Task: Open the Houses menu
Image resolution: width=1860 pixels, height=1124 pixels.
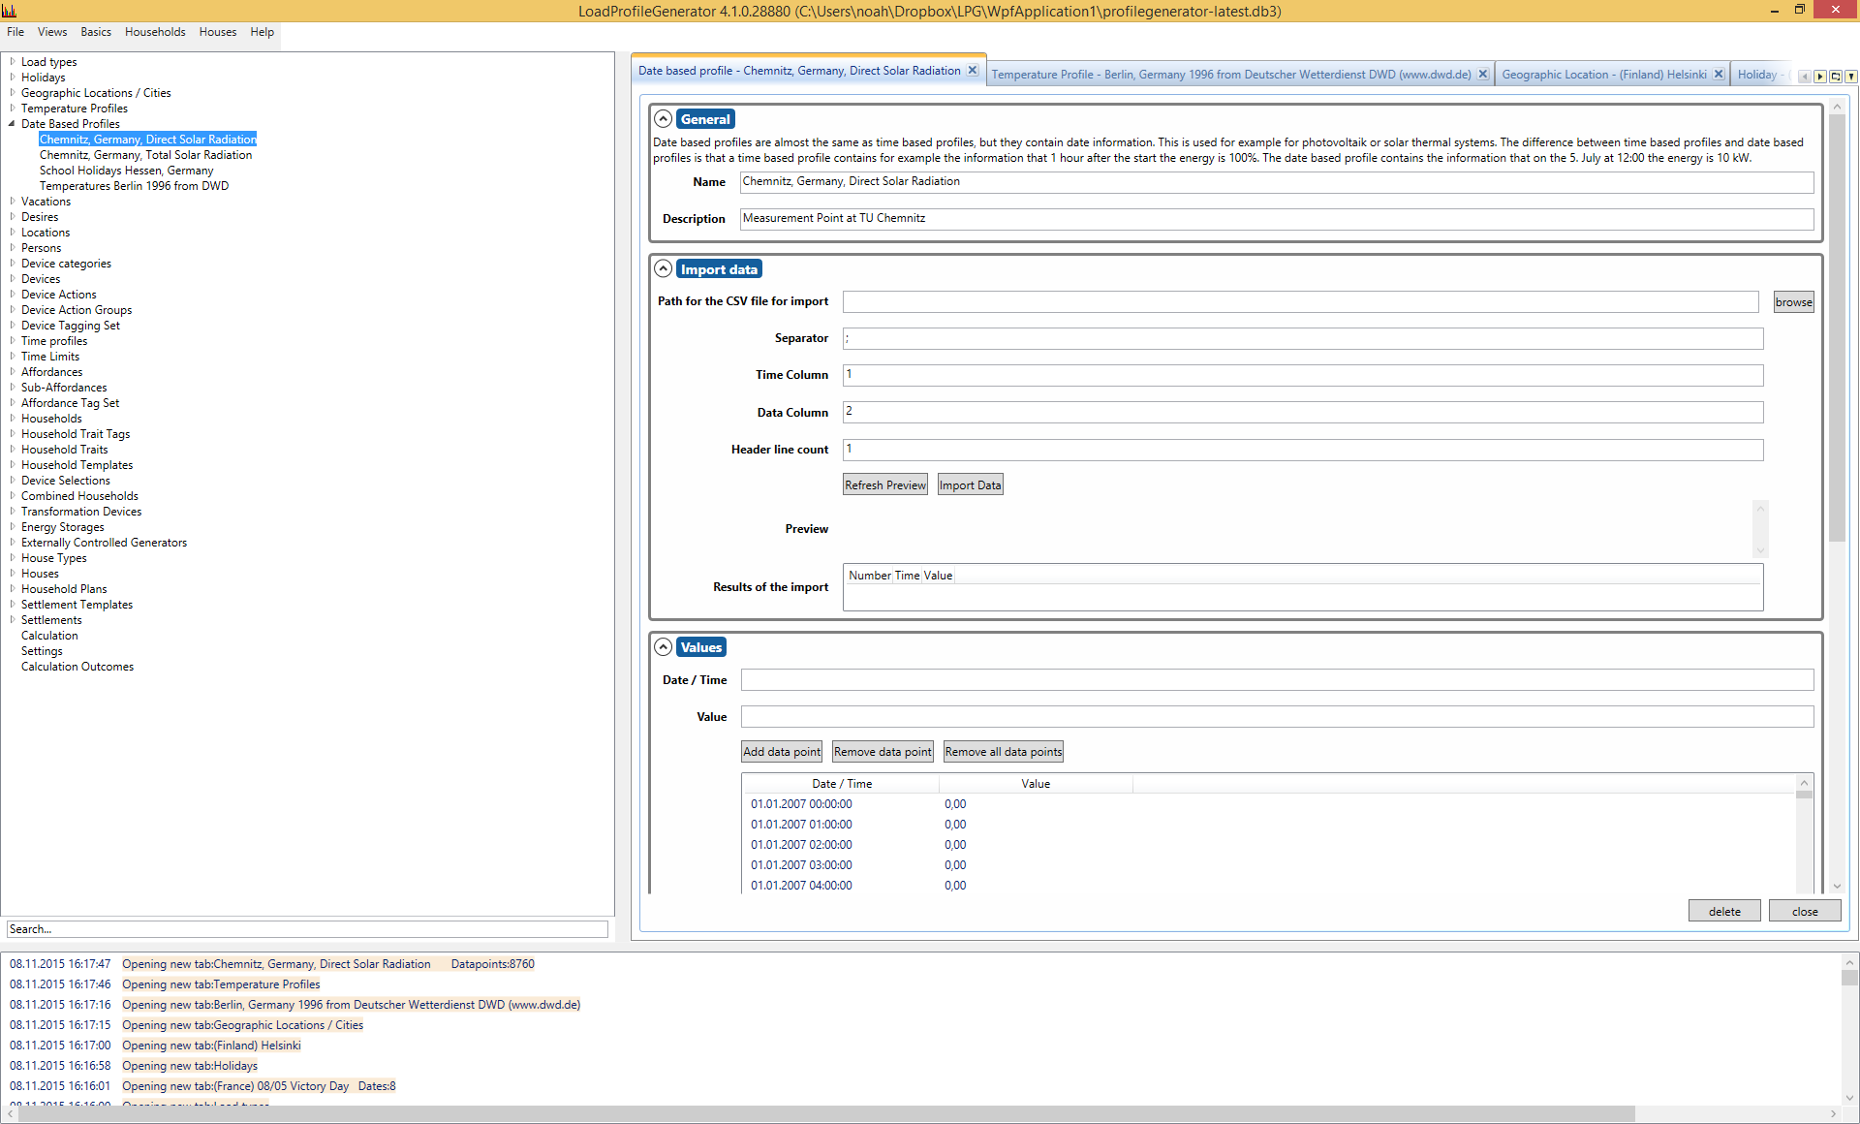Action: click(x=218, y=32)
